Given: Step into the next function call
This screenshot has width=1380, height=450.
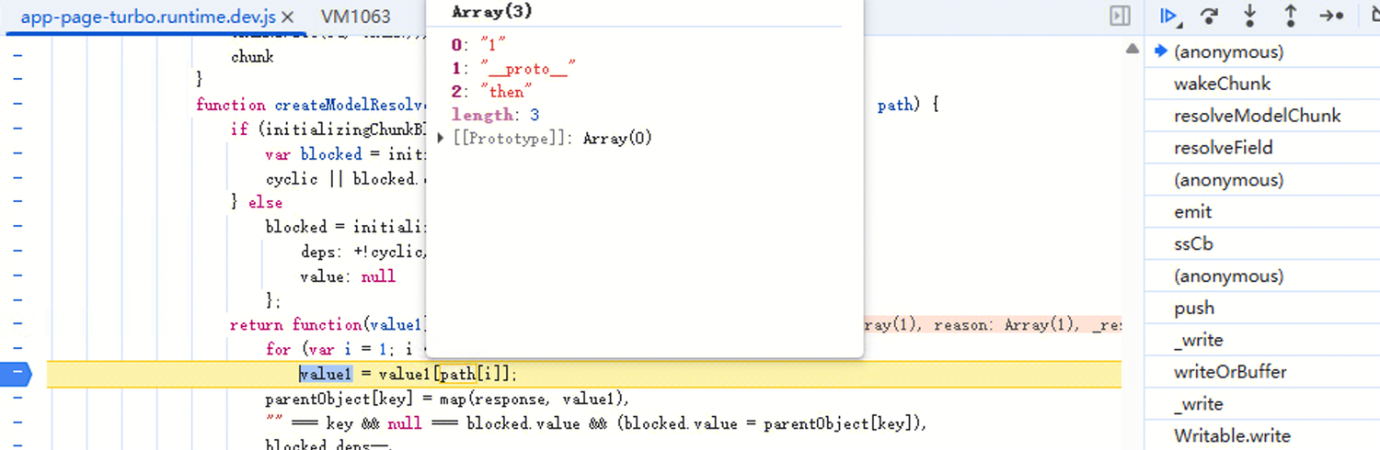Looking at the screenshot, I should tap(1249, 16).
